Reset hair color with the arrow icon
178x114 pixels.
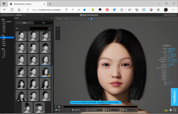[50, 29]
